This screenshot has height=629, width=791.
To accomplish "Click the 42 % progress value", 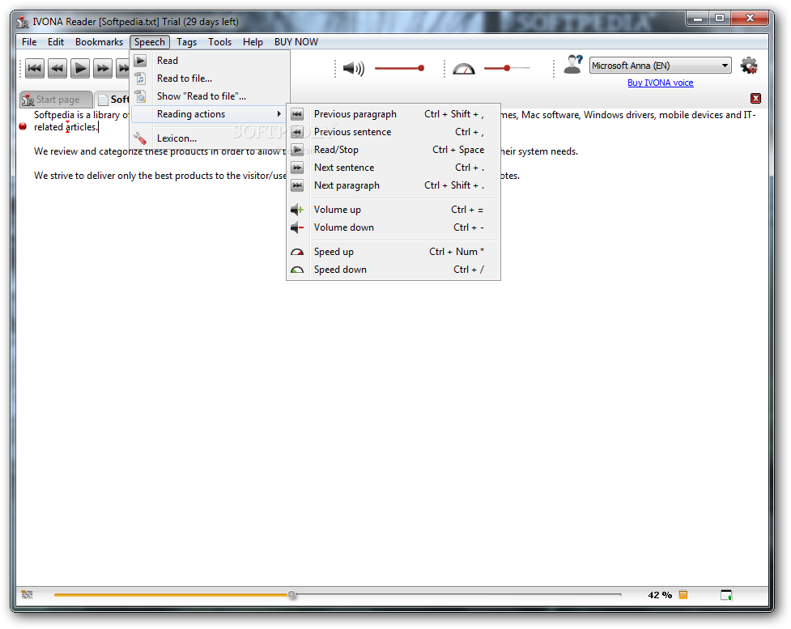I will pyautogui.click(x=660, y=595).
